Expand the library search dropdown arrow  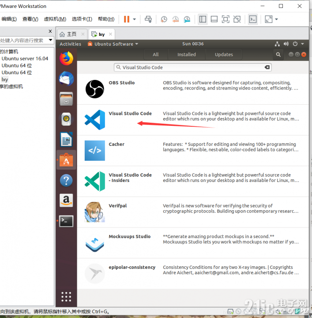pyautogui.click(x=51, y=40)
